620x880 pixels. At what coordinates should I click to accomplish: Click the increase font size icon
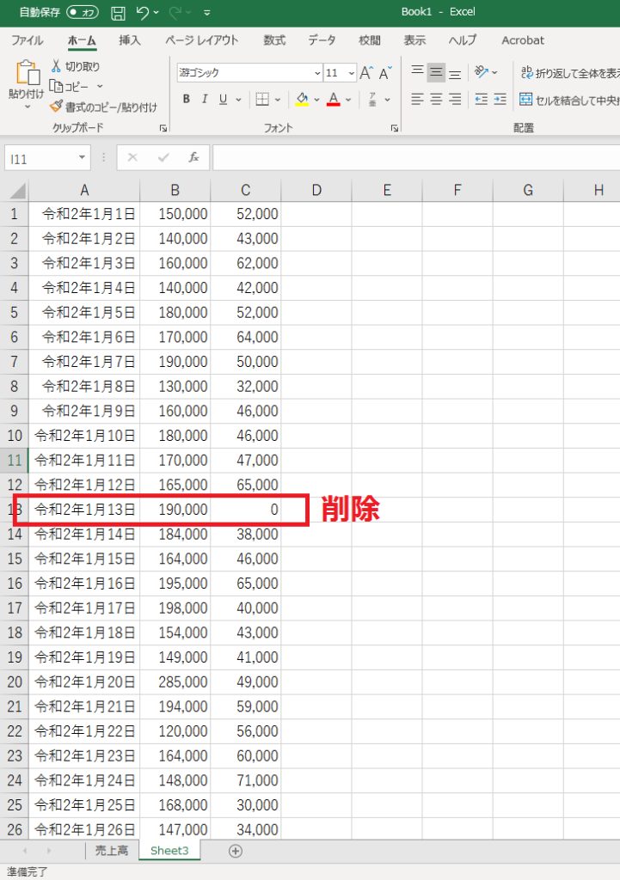click(366, 73)
